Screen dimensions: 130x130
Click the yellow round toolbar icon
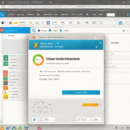point(16,23)
